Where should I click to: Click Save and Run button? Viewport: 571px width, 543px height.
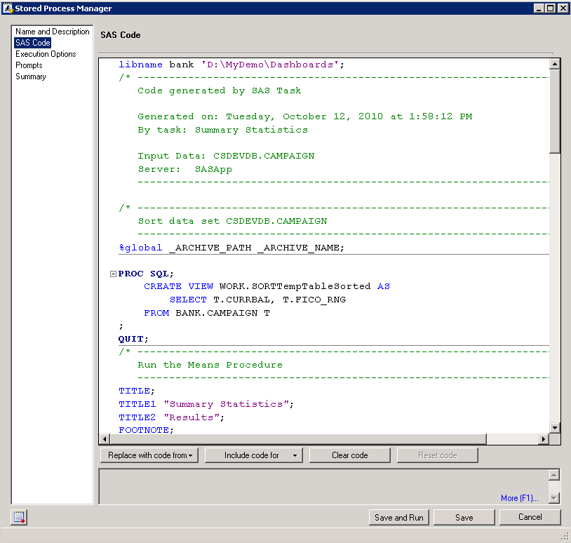(x=398, y=518)
